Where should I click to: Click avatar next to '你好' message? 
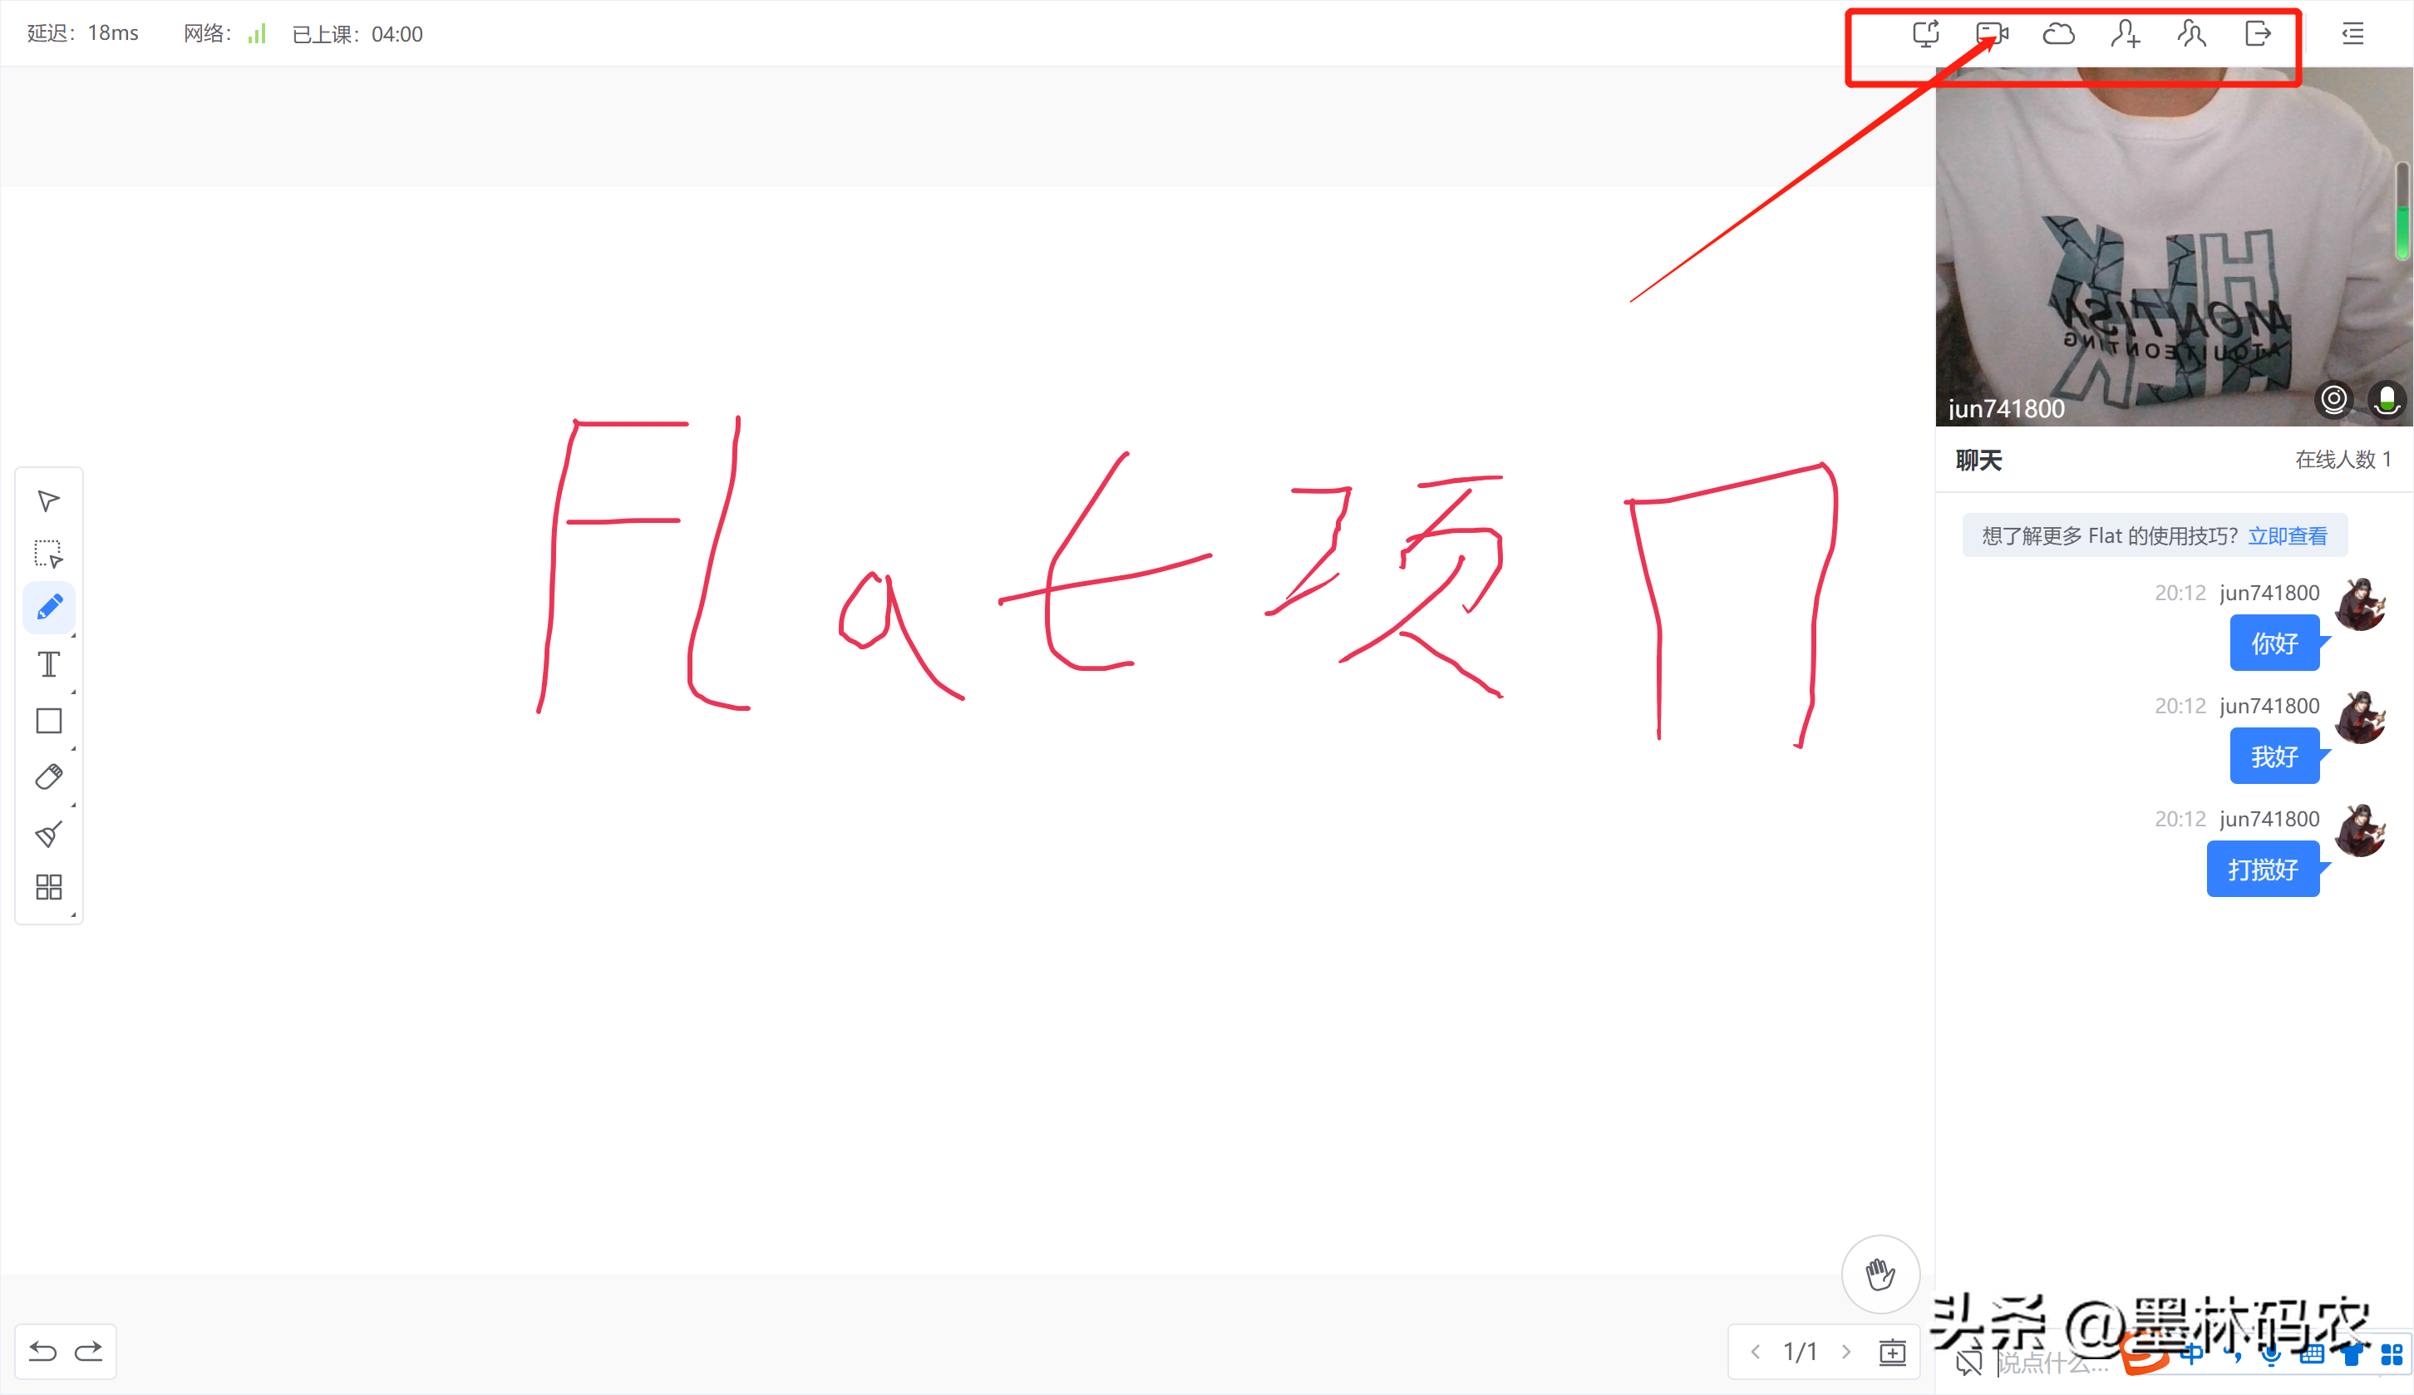[2360, 604]
